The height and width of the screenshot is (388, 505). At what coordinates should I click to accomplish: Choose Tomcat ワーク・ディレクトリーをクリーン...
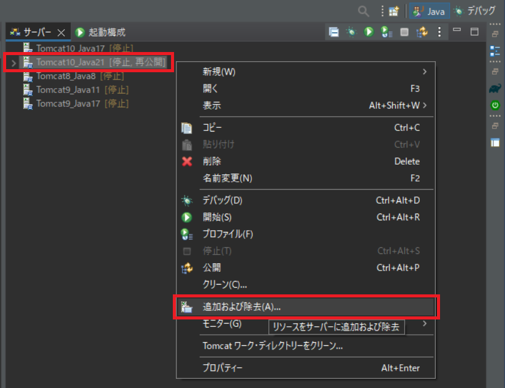click(306, 346)
